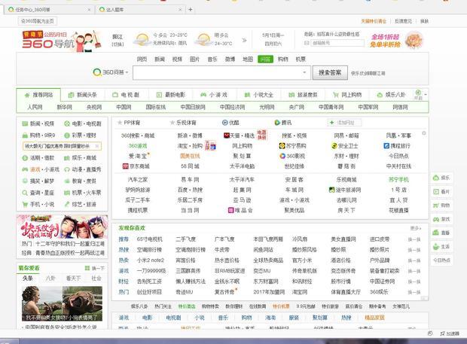Click the 生活 floating sidebar icon
The height and width of the screenshot is (344, 467).
click(x=436, y=247)
